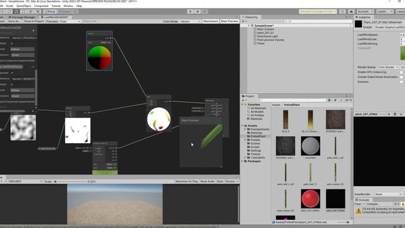The image size is (405, 228).
Task: Enable GPU Instancing checkbox
Action: point(401,72)
